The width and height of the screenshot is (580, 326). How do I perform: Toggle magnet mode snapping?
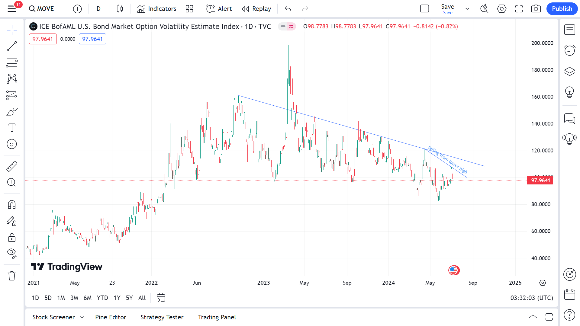click(x=12, y=205)
